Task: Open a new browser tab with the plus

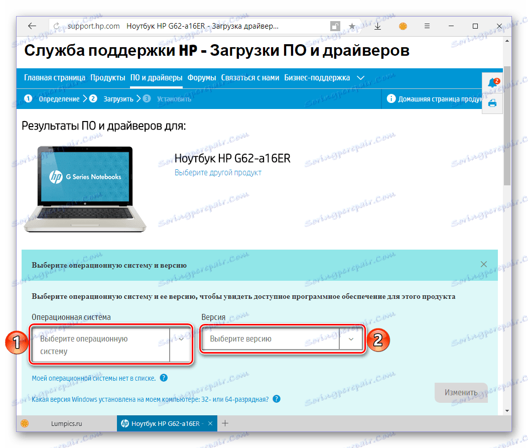Action: tap(225, 423)
